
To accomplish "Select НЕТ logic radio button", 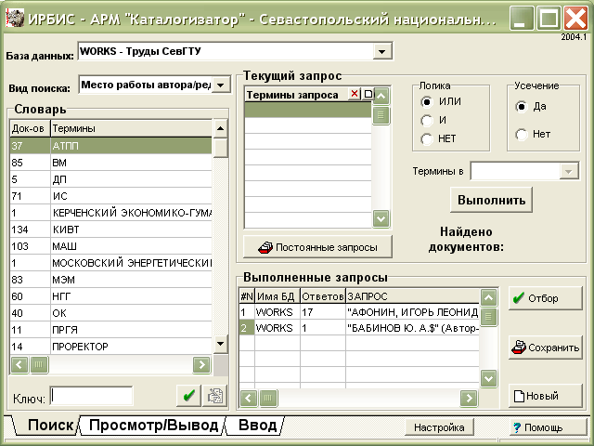I will click(x=427, y=138).
